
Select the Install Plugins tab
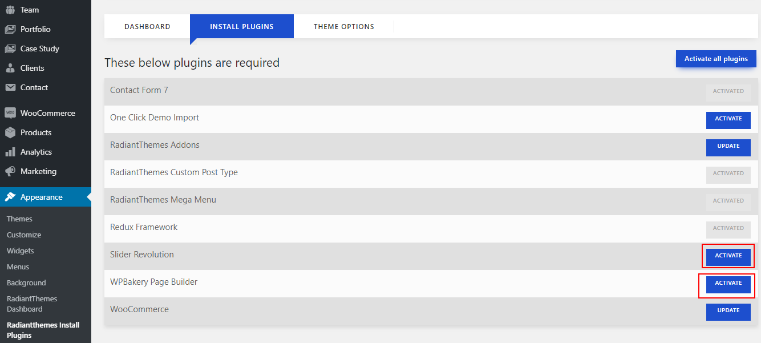[241, 26]
